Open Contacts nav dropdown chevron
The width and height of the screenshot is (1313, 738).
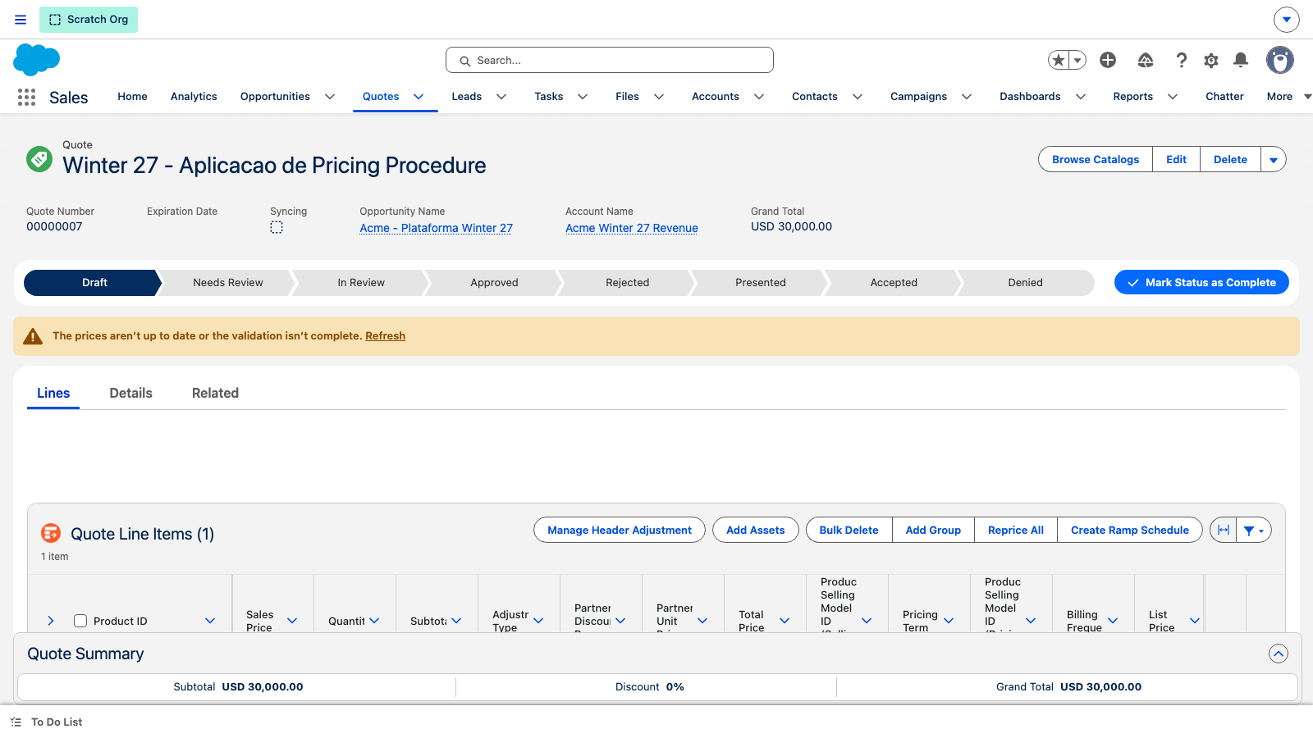pos(858,97)
